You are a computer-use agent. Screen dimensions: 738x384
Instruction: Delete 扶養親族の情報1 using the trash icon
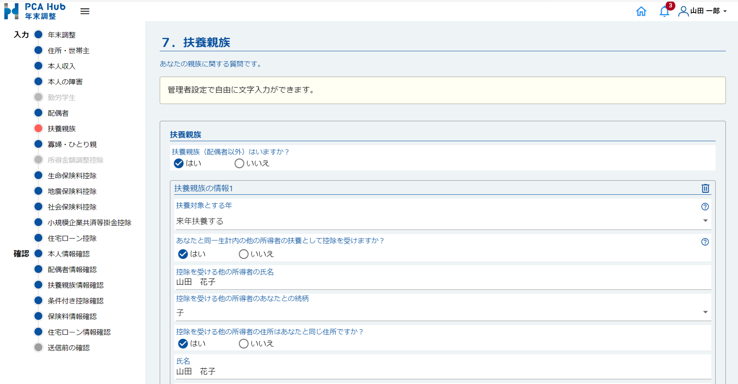[x=706, y=188]
